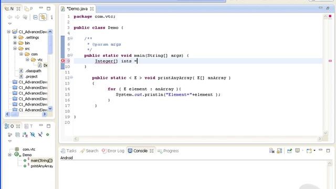
Task: Toggle Hide Static Members in Outline
Action: pos(40,134)
